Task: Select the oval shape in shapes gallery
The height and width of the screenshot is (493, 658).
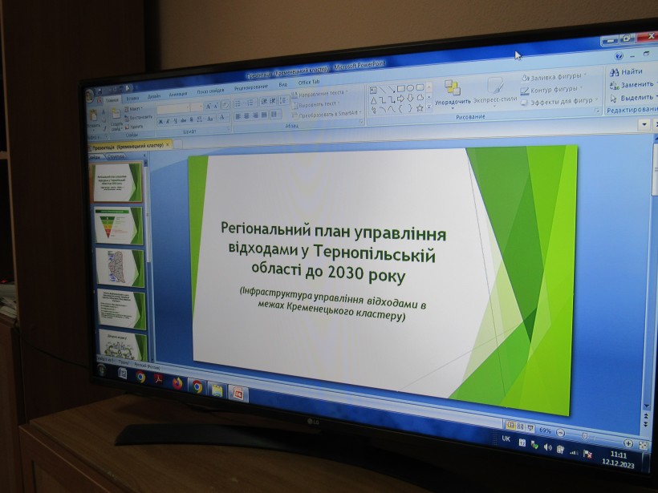Action: (410, 88)
